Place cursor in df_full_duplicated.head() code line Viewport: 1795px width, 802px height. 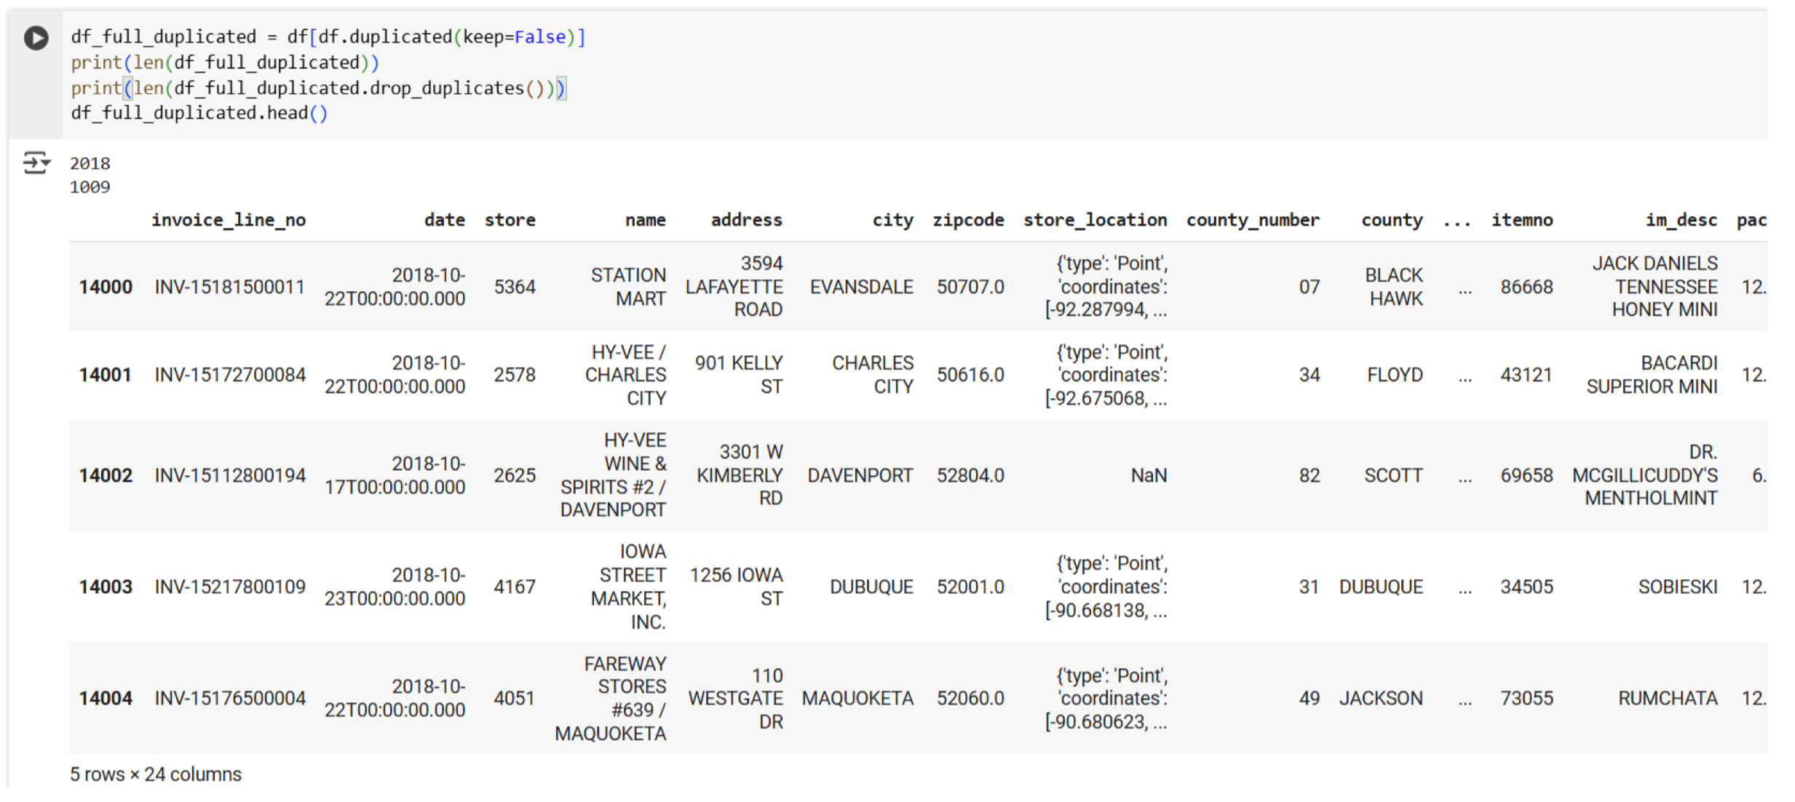[199, 113]
